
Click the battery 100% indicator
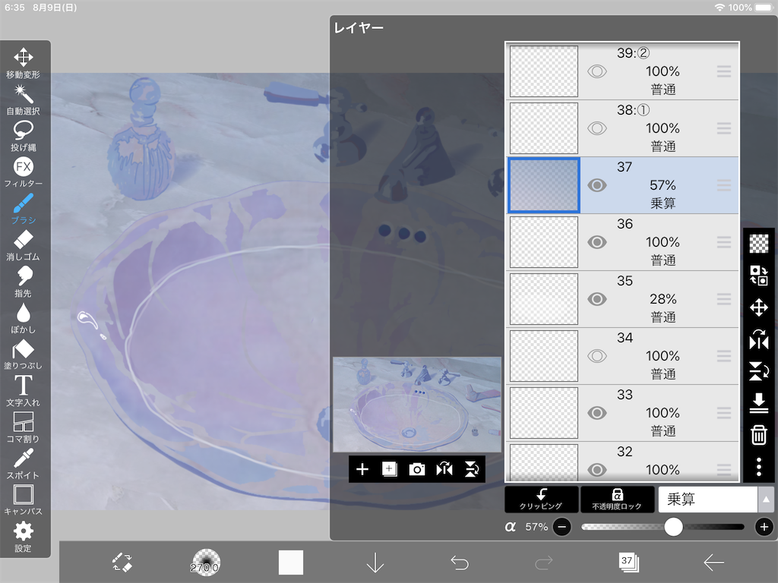(x=750, y=8)
